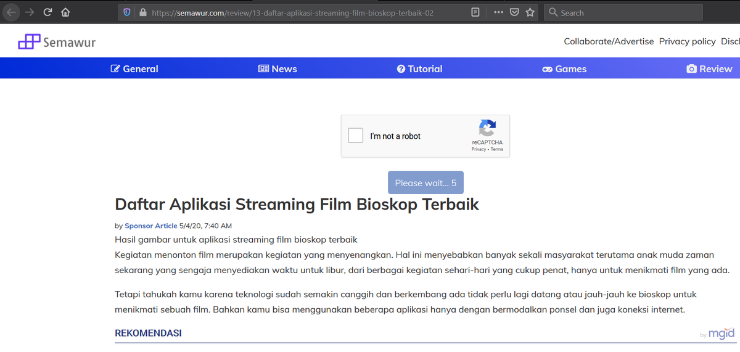Click the question mark icon beside Tutorial
The height and width of the screenshot is (352, 740).
click(401, 69)
